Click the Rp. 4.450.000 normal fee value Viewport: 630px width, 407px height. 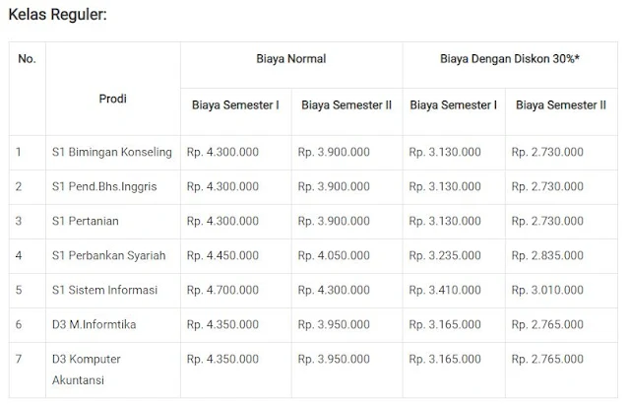pyautogui.click(x=222, y=256)
